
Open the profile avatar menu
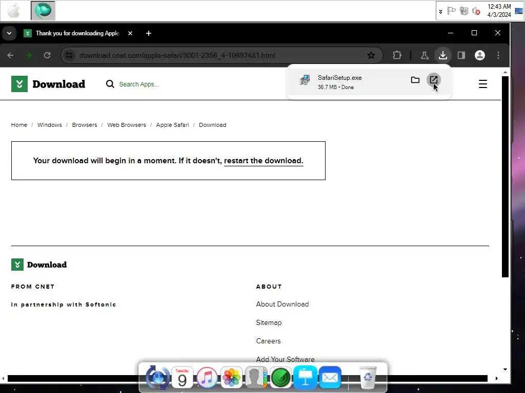point(480,55)
